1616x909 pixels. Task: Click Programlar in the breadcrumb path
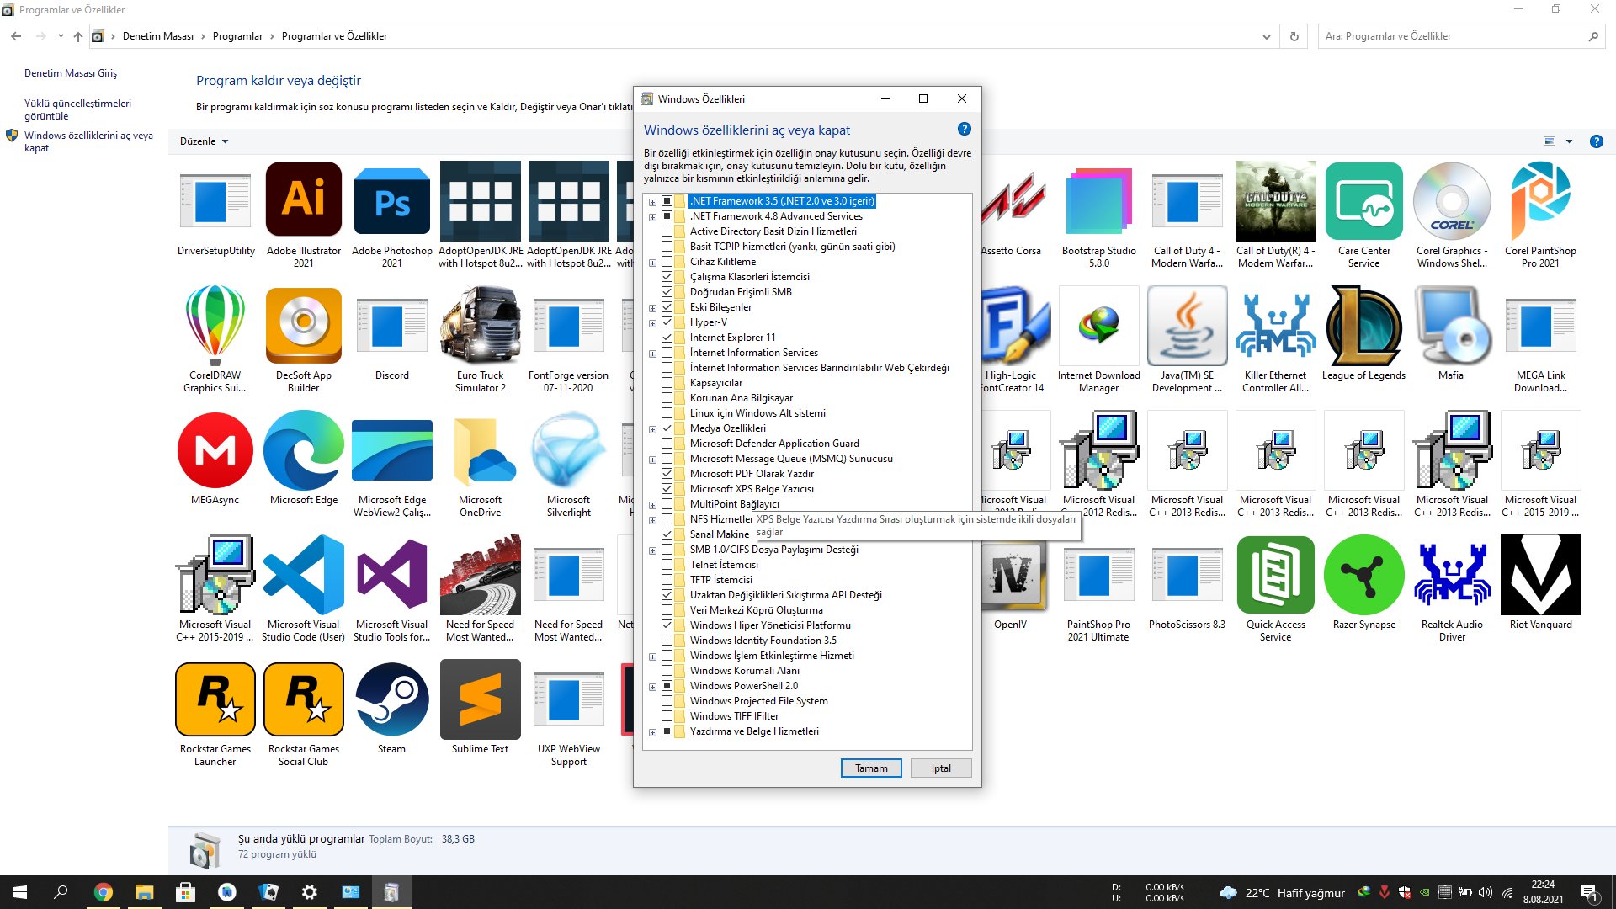click(237, 36)
